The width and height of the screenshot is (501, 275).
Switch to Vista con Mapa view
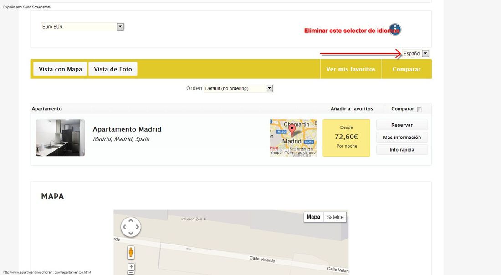tap(60, 69)
